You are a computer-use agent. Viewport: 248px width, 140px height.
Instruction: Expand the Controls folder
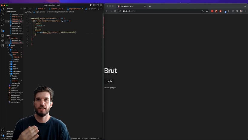point(16,62)
